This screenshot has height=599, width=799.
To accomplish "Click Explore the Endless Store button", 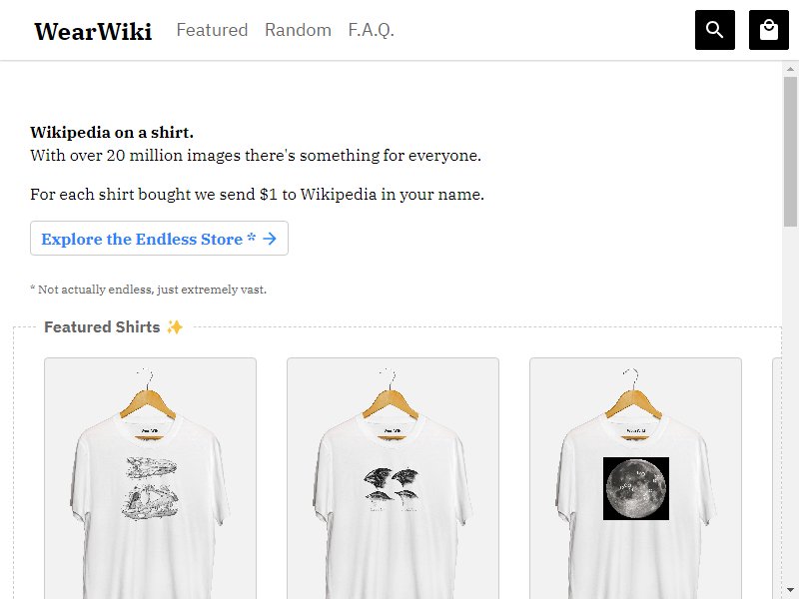I will 159,239.
